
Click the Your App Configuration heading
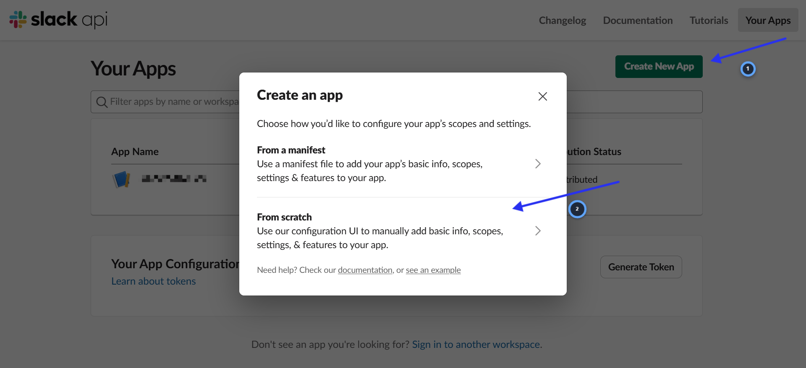click(175, 264)
